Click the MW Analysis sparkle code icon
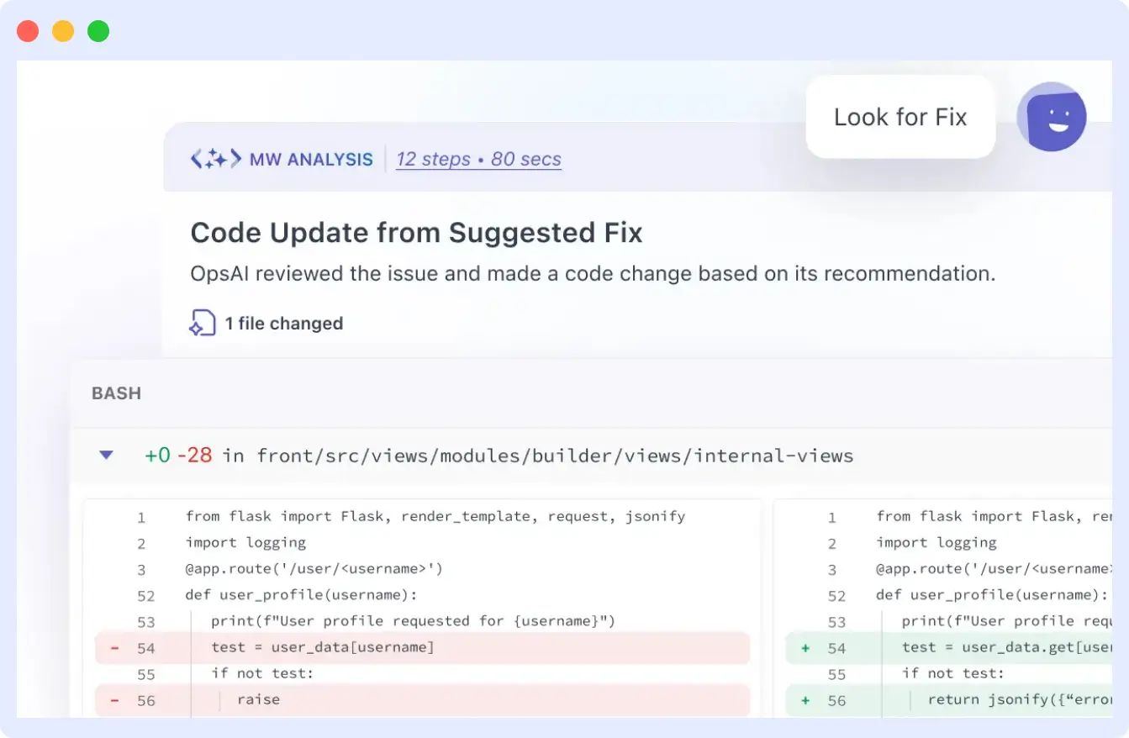Image resolution: width=1129 pixels, height=738 pixels. [216, 159]
